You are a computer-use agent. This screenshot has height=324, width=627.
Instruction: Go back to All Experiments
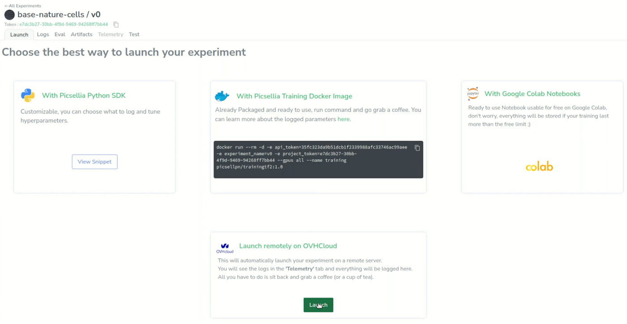coord(22,6)
